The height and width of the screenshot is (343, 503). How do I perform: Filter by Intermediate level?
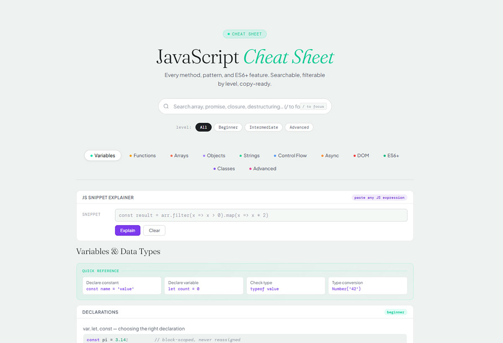click(x=264, y=127)
